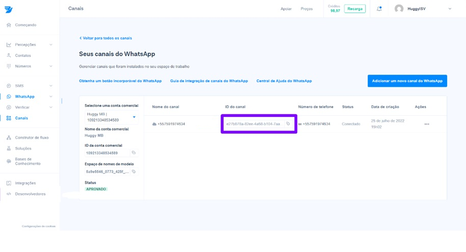Image resolution: width=466 pixels, height=252 pixels.
Task: Go to Começando in sidebar
Action: pos(25,25)
